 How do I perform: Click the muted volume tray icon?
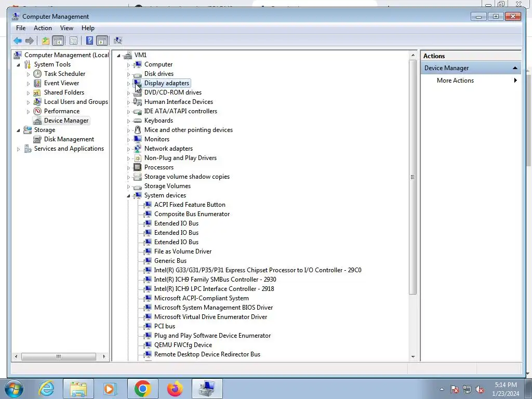(x=480, y=390)
